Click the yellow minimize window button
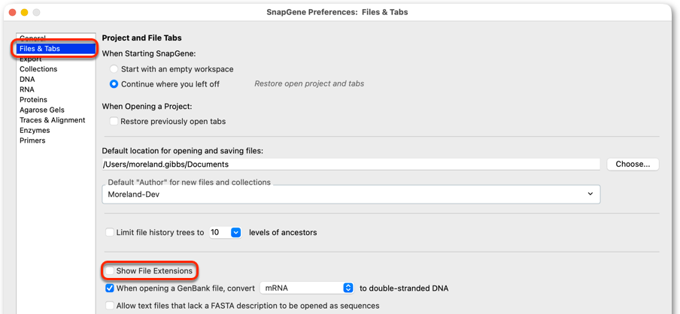Screen dimensions: 680x314 [x=24, y=13]
